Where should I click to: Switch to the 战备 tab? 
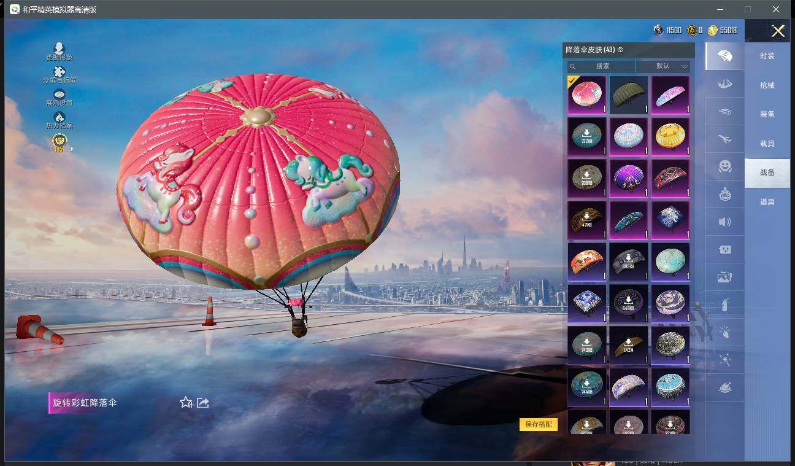[767, 173]
